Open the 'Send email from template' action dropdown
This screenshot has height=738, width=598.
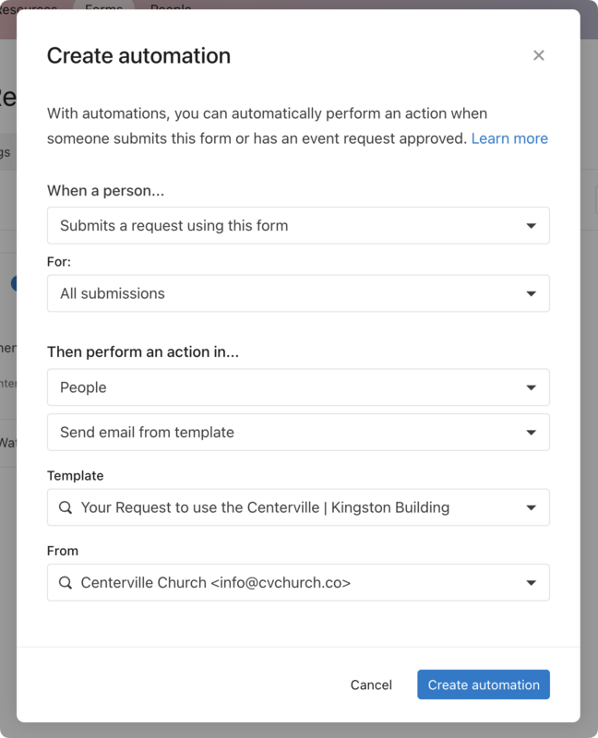(x=298, y=432)
